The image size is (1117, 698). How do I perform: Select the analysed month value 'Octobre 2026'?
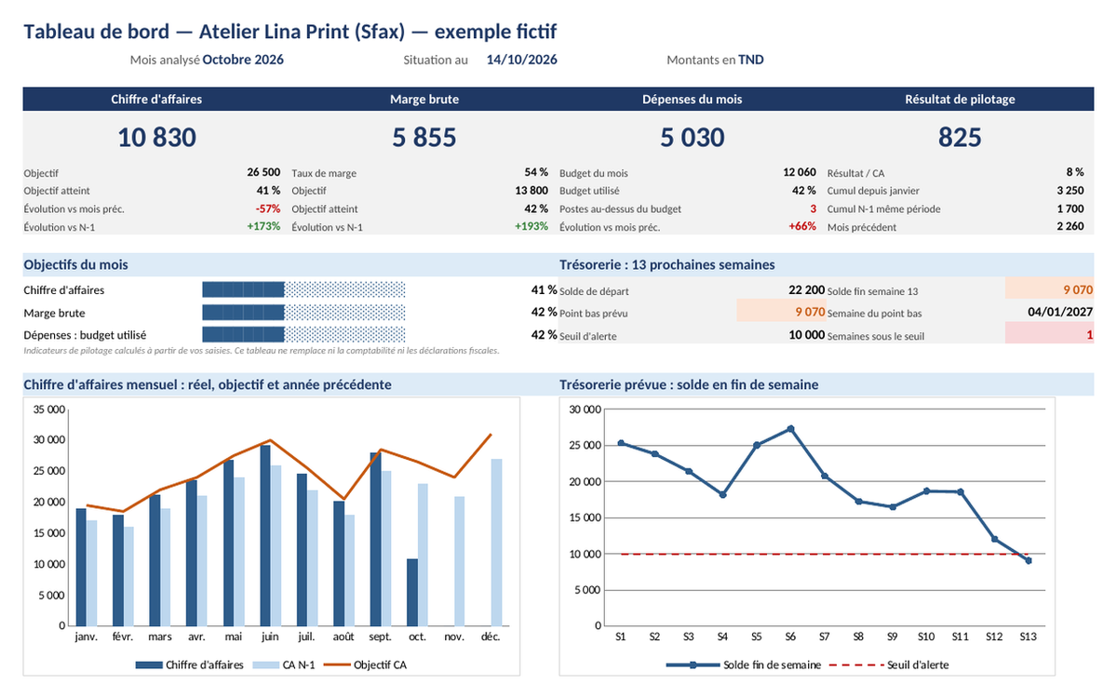(x=243, y=60)
